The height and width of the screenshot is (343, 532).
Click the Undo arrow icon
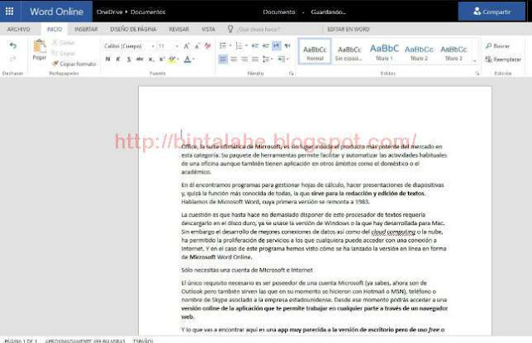pyautogui.click(x=13, y=46)
